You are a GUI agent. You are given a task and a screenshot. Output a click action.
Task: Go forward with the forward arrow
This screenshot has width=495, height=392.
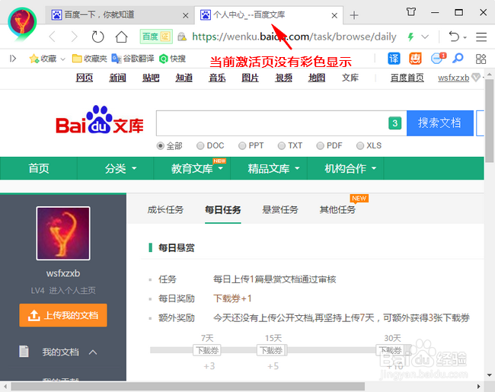click(x=74, y=37)
